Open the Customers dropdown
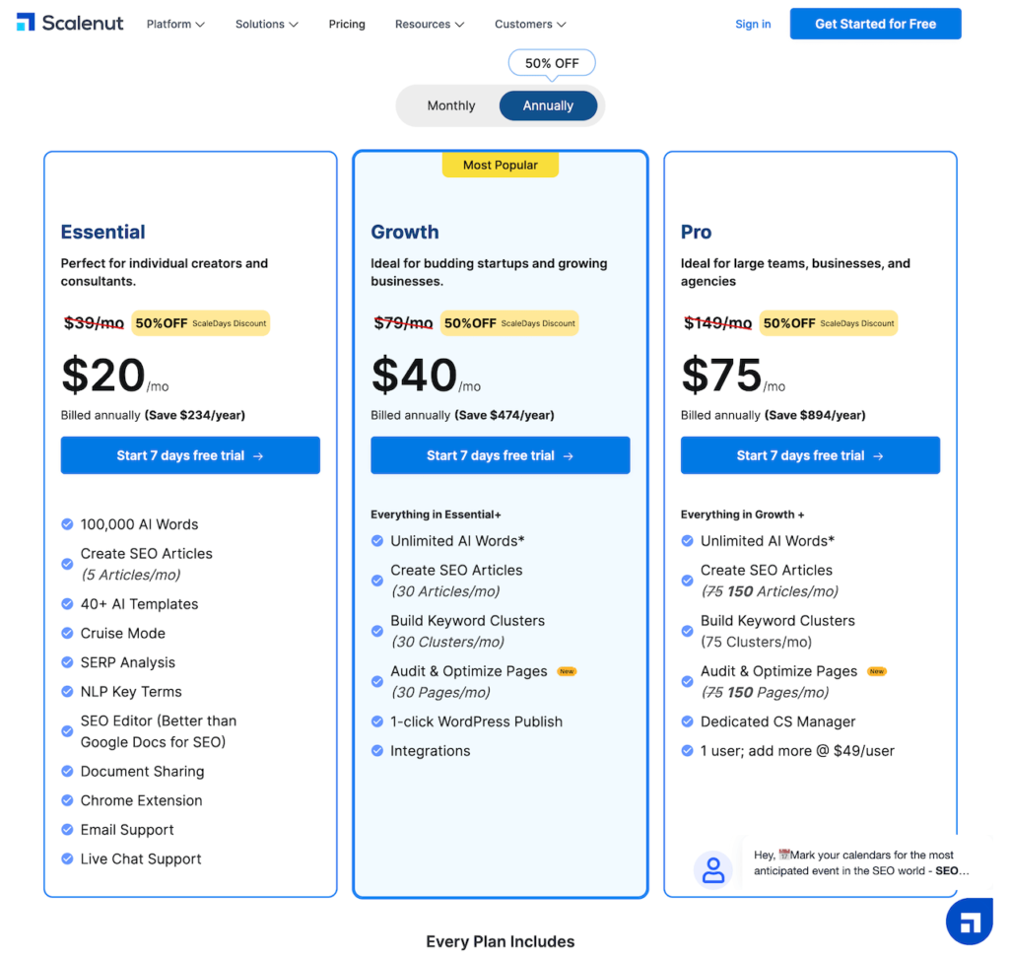This screenshot has height=961, width=1009. (530, 24)
